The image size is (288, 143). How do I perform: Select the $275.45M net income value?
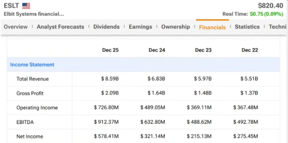[x=246, y=136]
